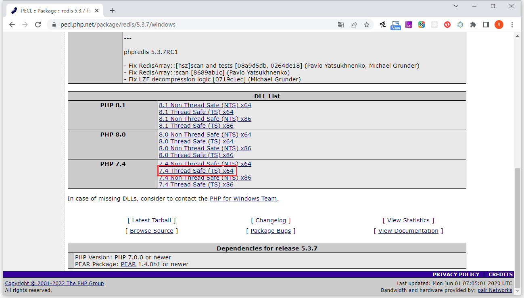Screen dimensions: 524x298
Task: Download 8.1 Non Thread Safe (NTS) x64
Action: [x=205, y=105]
